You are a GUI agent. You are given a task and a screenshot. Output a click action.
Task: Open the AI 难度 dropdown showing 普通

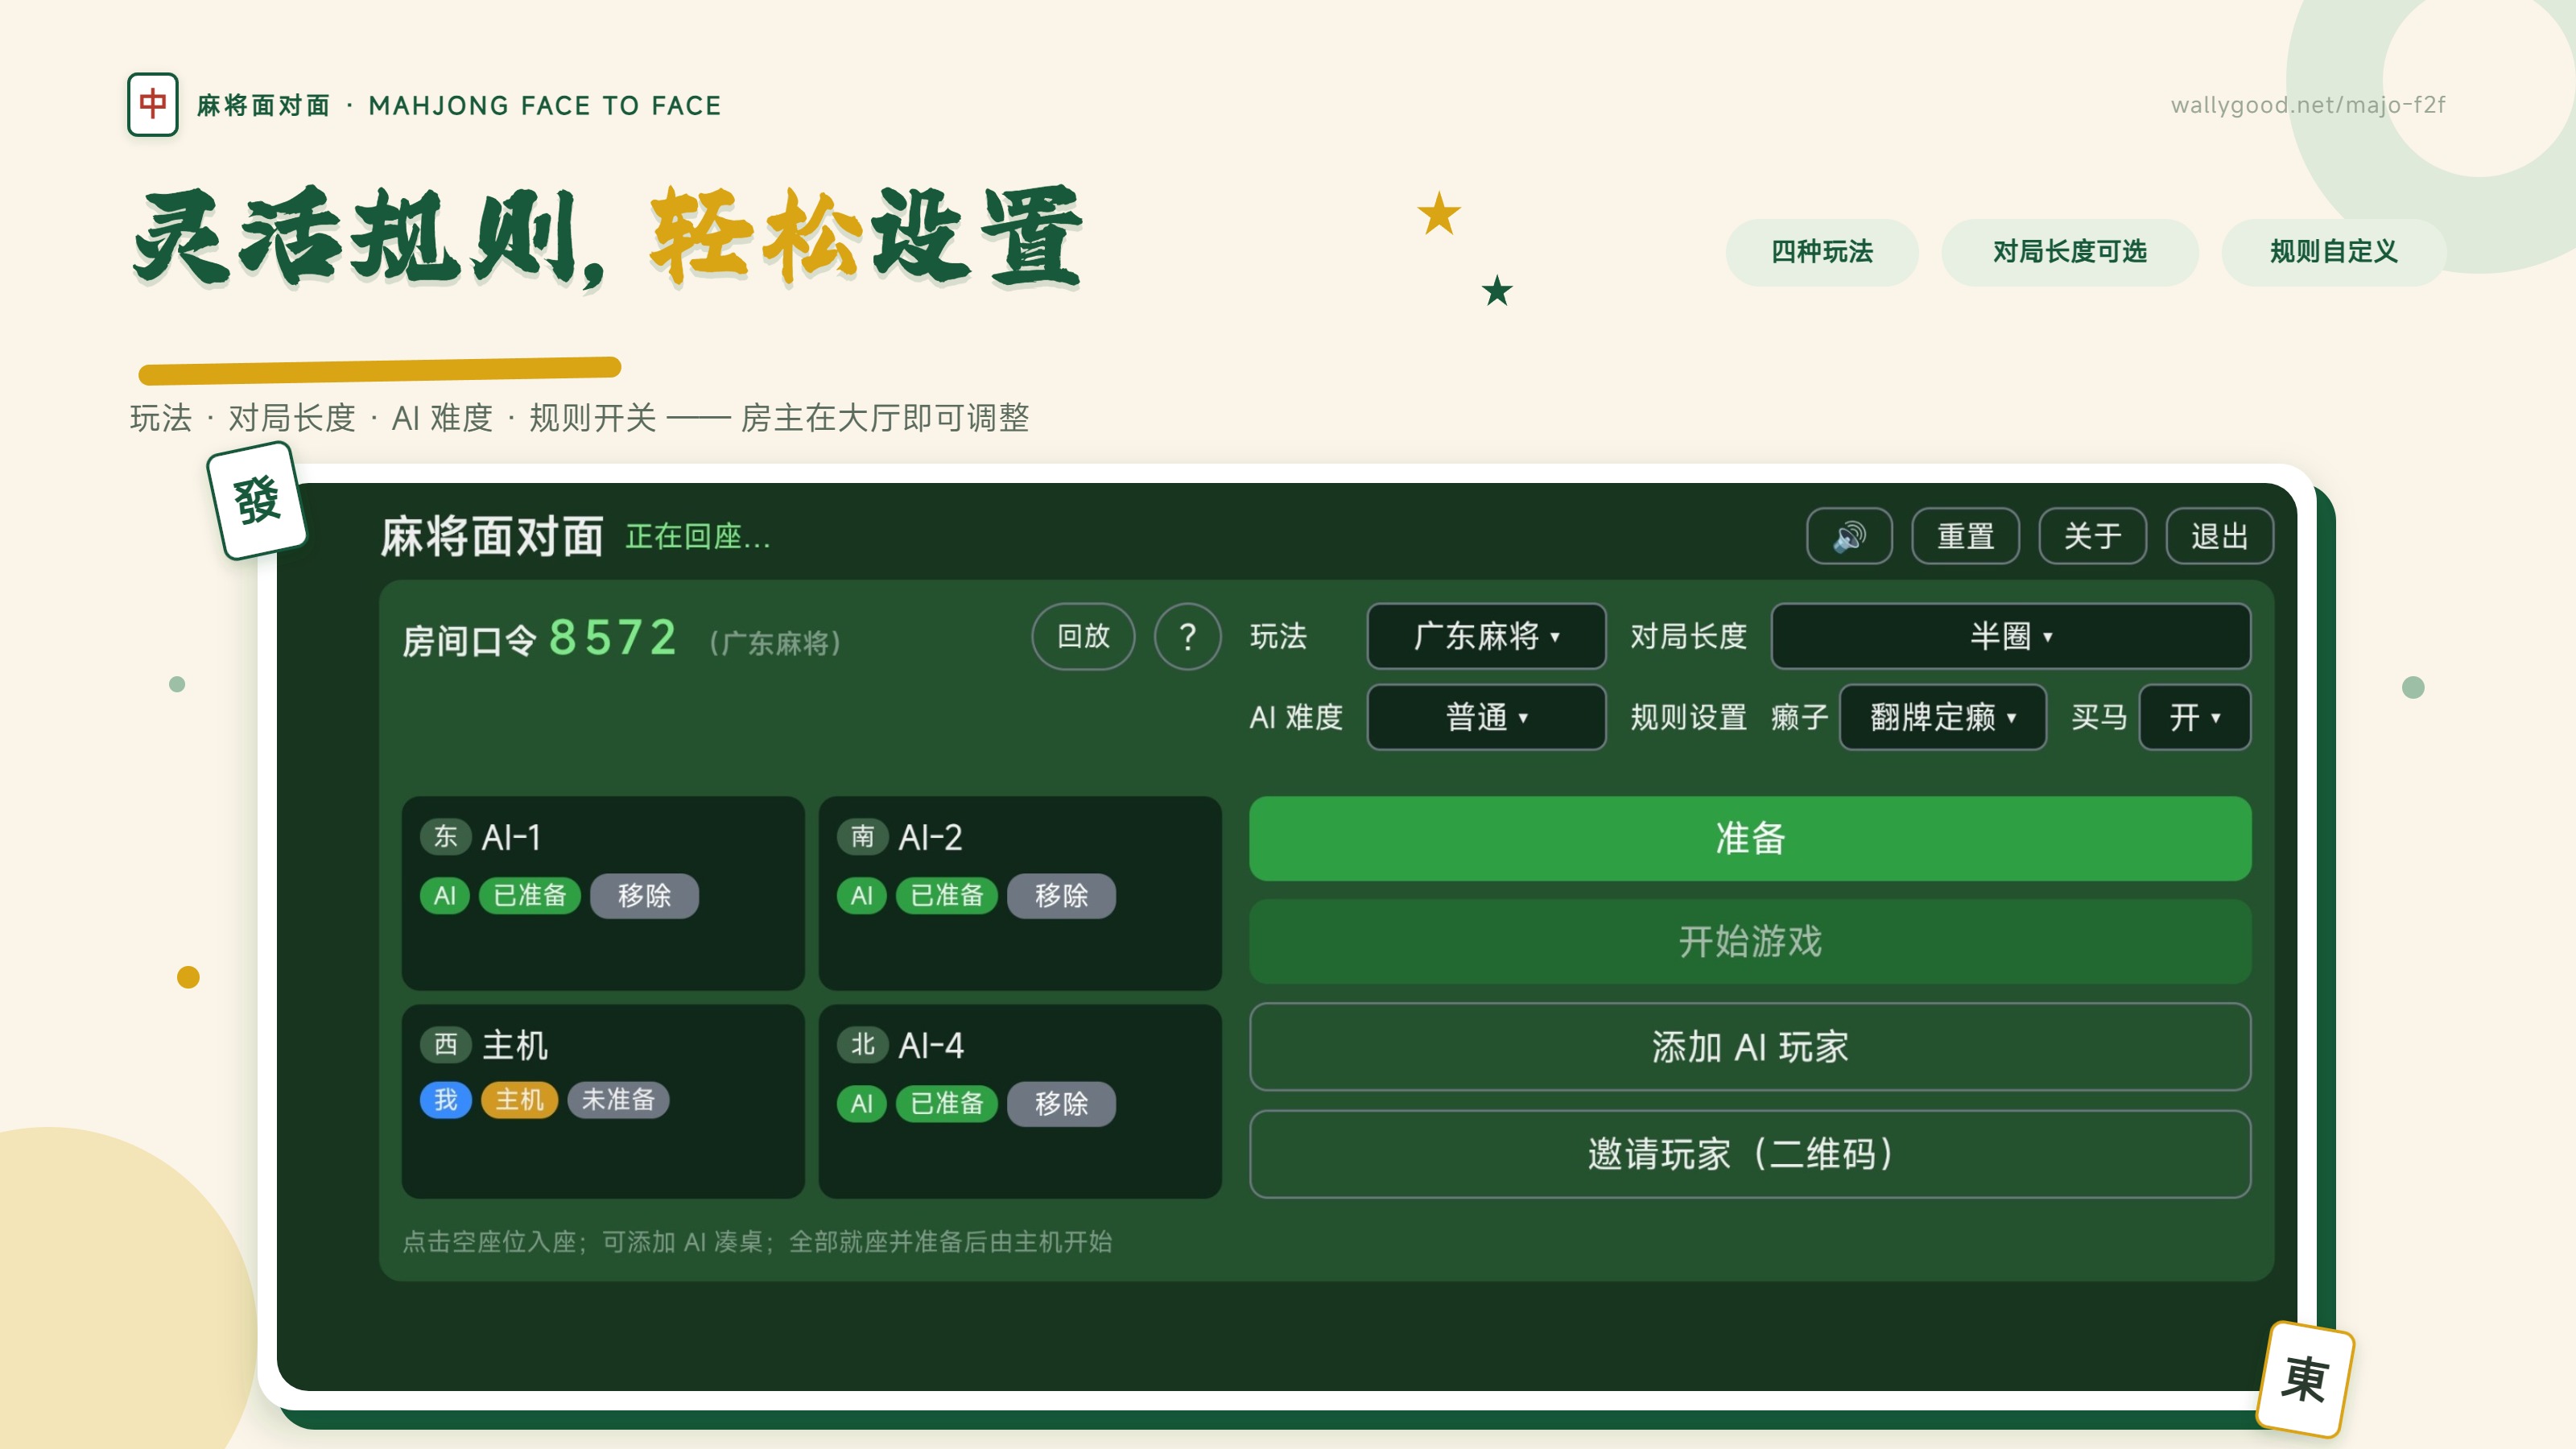(x=1486, y=717)
